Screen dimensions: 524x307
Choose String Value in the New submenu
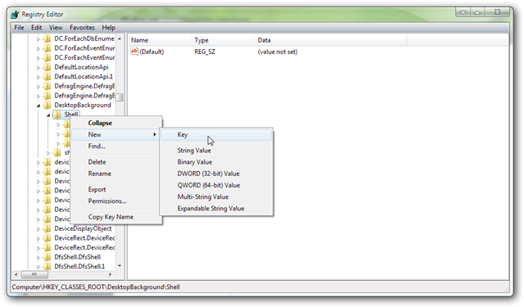coord(216,151)
